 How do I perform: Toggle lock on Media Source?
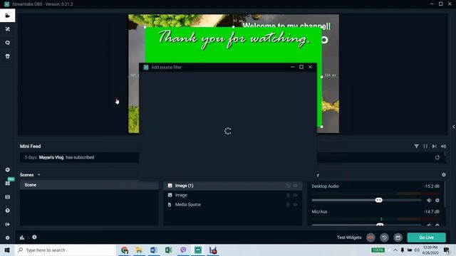coord(288,205)
